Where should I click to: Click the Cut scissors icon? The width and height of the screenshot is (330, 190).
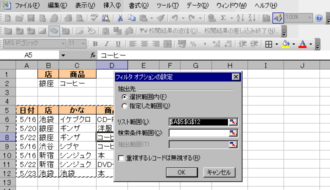120,18
